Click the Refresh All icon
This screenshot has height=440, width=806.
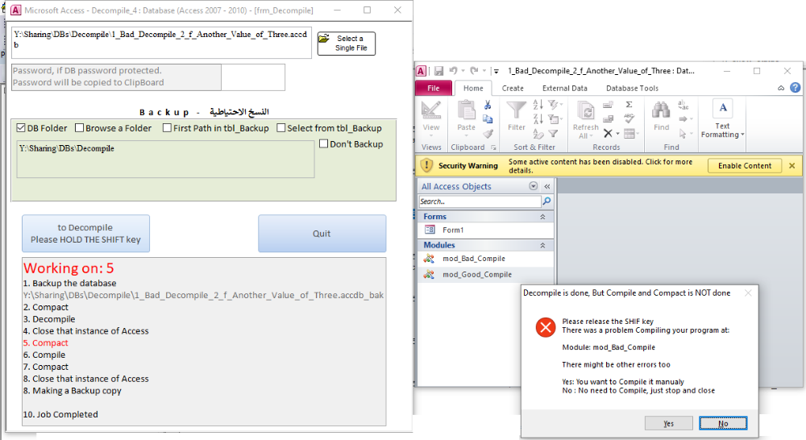tap(585, 110)
